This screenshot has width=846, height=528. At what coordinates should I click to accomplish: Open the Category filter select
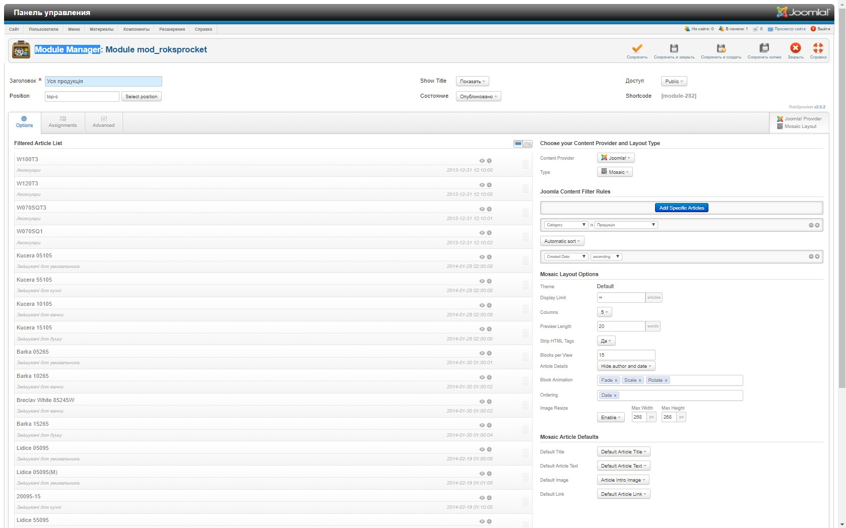pyautogui.click(x=566, y=225)
